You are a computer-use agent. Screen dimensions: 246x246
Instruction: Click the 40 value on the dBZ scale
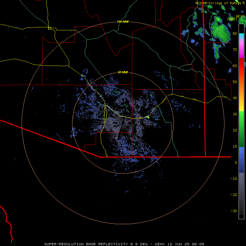[235, 98]
